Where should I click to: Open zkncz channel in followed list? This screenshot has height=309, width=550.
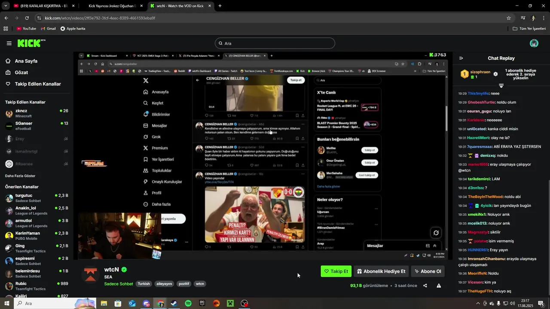[x=37, y=113]
